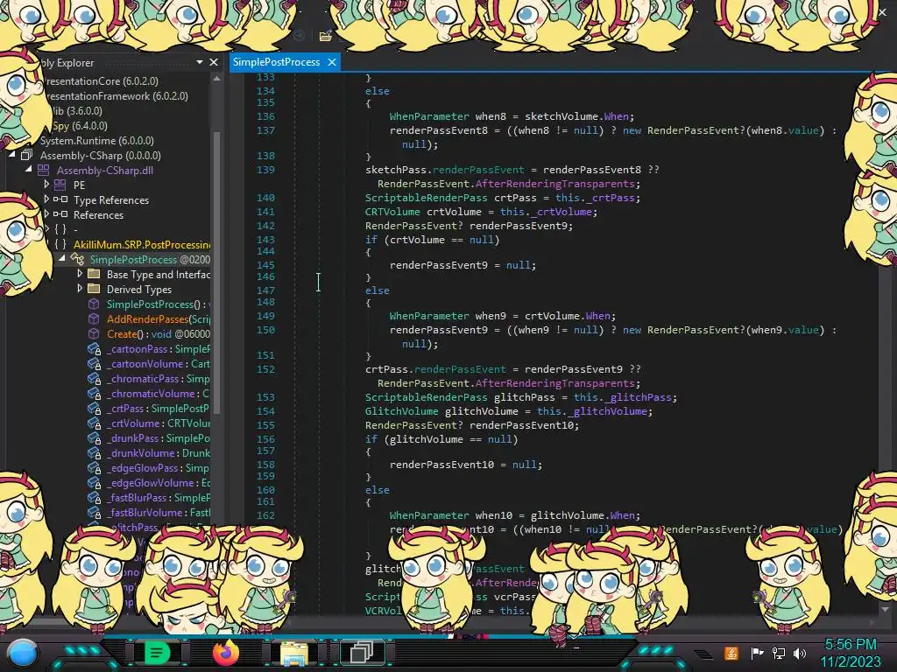Click the References node icon
Image resolution: width=897 pixels, height=672 pixels.
click(x=60, y=214)
